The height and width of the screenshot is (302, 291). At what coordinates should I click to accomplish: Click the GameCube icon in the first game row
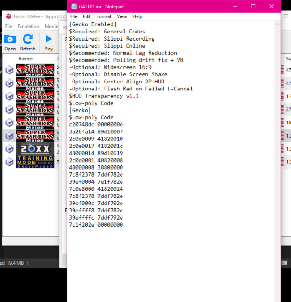pos(9,70)
